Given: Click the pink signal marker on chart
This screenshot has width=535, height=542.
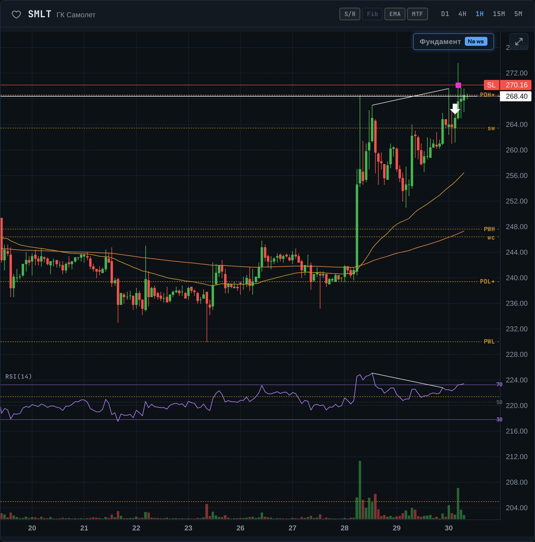Looking at the screenshot, I should (x=458, y=85).
